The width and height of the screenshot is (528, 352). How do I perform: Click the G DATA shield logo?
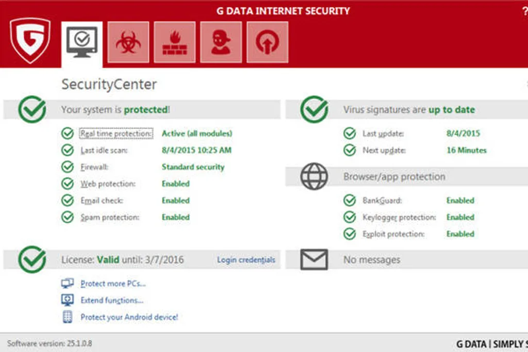pyautogui.click(x=30, y=40)
